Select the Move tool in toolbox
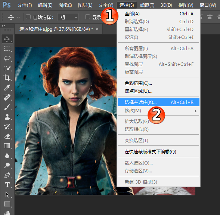 coord(7,39)
